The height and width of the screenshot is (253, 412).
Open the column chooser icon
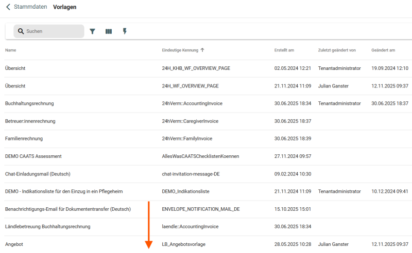(x=109, y=31)
